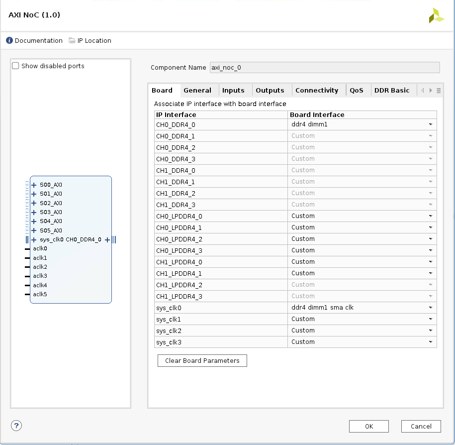Switch to the QoS tab

(x=357, y=90)
